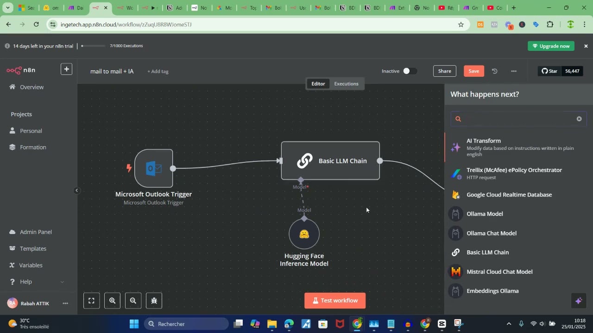Show hidden system tray icons

click(509, 324)
